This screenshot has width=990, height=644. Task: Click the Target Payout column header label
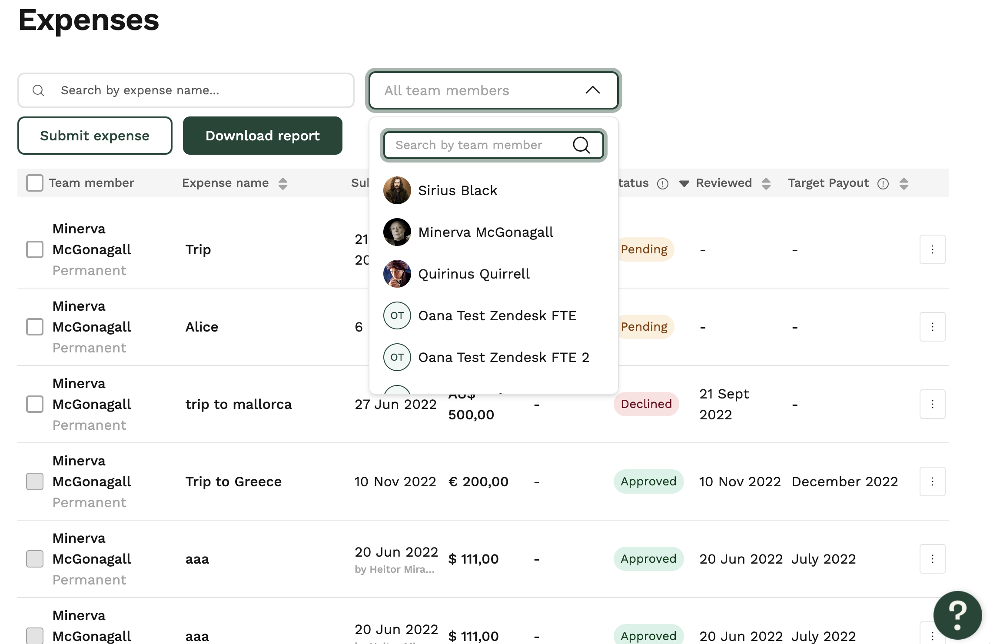pyautogui.click(x=828, y=183)
